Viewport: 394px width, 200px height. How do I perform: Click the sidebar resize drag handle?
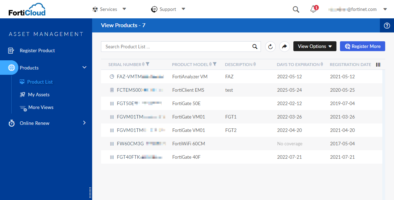pyautogui.click(x=90, y=193)
